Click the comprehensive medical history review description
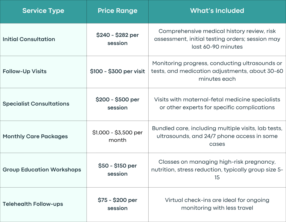 (217, 39)
